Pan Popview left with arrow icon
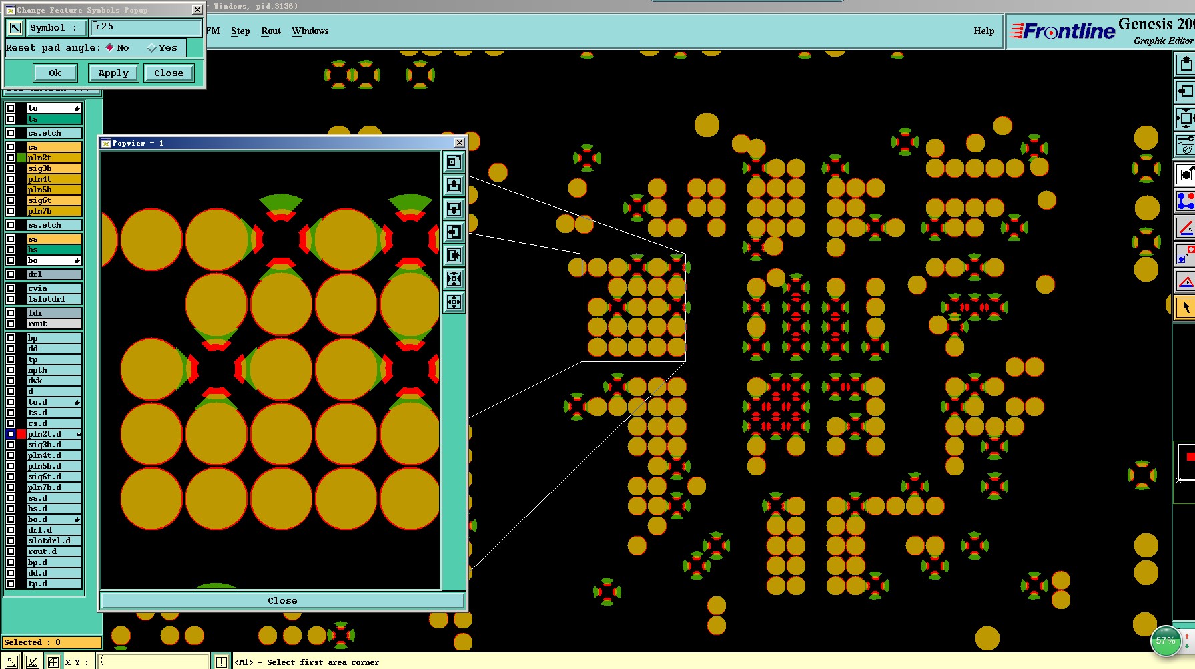Screen dimensions: 1195x669 454,232
